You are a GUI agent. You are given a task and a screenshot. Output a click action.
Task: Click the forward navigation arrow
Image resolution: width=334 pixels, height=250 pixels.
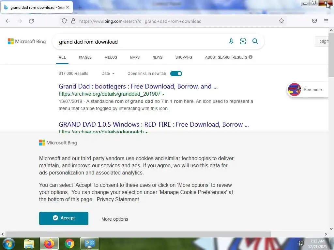pos(20,21)
